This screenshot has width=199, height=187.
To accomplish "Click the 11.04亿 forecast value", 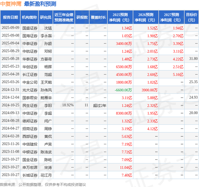I will [126, 167].
